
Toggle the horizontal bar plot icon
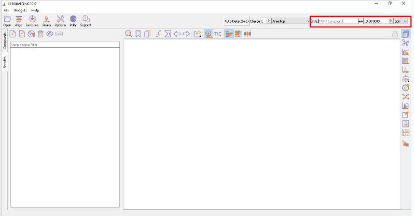point(229,34)
